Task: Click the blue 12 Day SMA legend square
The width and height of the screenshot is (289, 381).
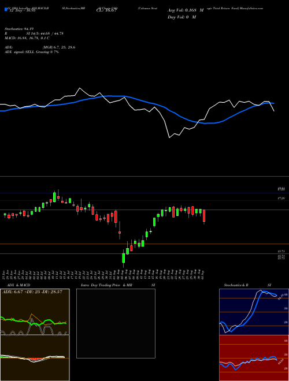Action: point(6,9)
